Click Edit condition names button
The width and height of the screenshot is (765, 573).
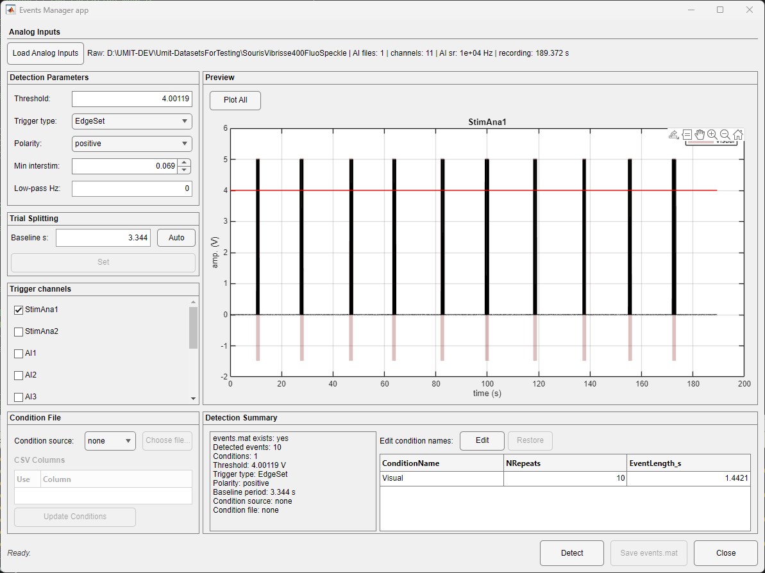click(x=482, y=440)
